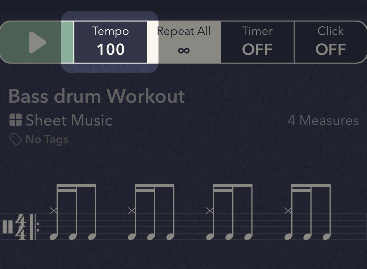
Task: Tap the 4 Measures label
Action: point(323,120)
